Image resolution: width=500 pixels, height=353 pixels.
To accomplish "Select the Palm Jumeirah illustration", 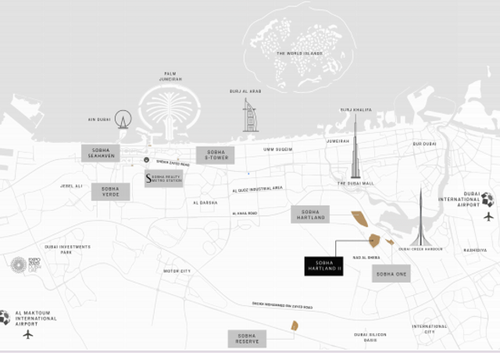I will [x=170, y=112].
